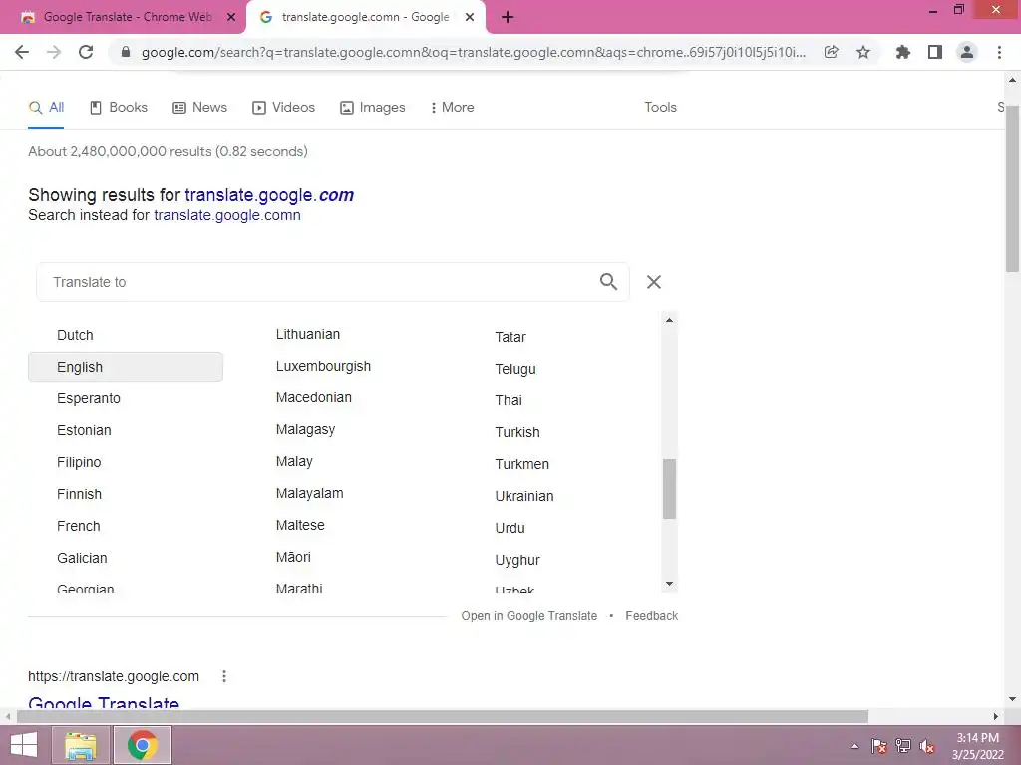Click the browser forward arrow
Screen dimensions: 1021x765
54,52
